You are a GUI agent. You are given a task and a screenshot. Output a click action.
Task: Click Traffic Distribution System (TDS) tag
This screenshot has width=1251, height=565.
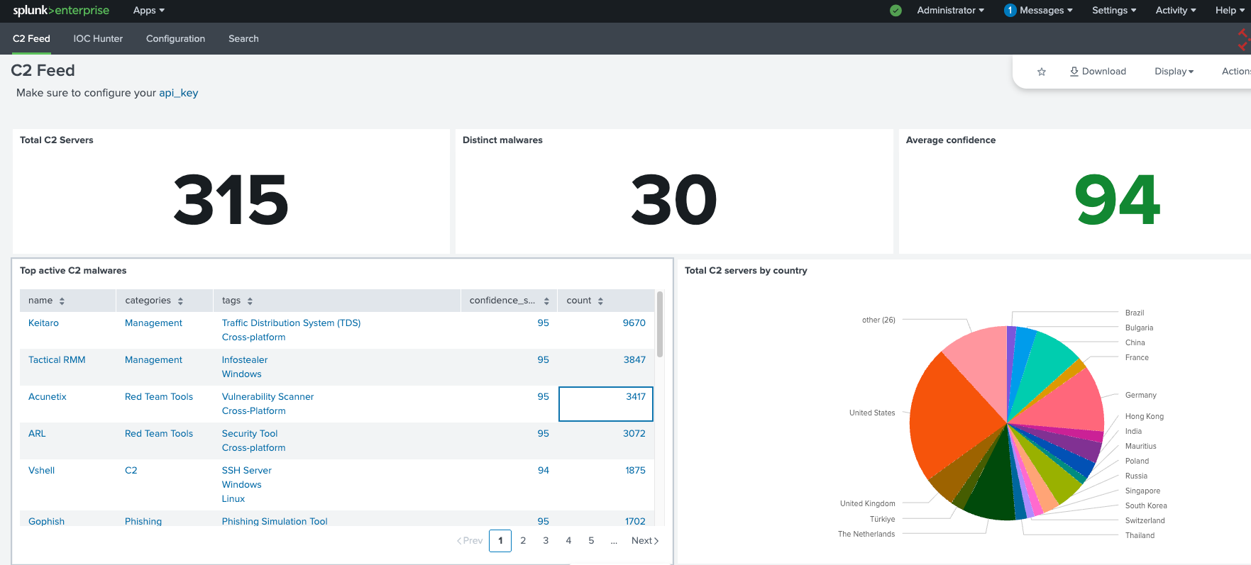click(x=291, y=323)
